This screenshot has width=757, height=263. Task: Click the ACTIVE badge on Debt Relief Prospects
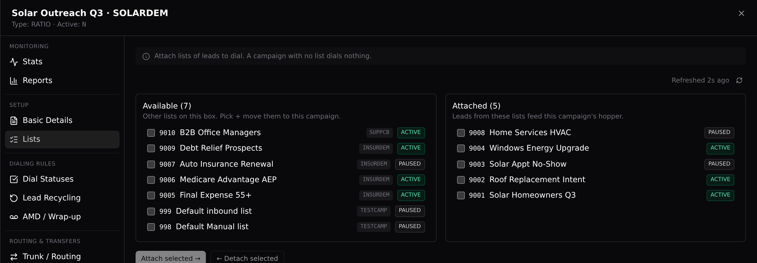click(x=411, y=148)
